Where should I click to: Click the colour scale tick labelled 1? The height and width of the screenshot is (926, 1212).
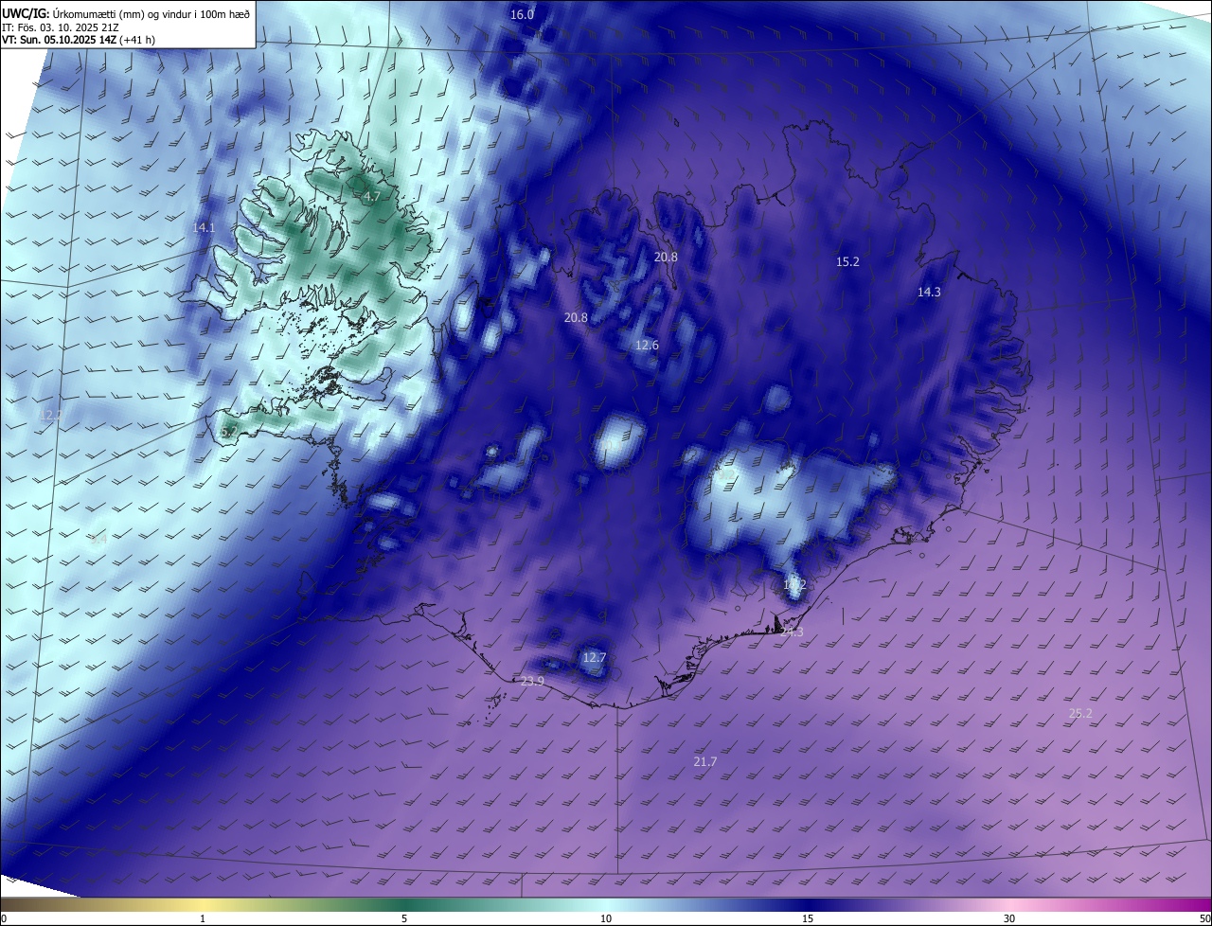point(203,918)
